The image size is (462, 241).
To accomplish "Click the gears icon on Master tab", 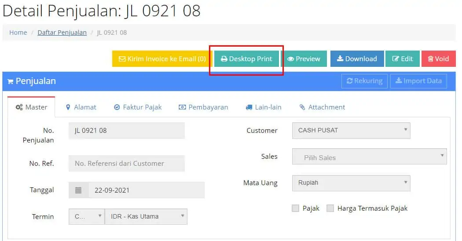I will 19,107.
